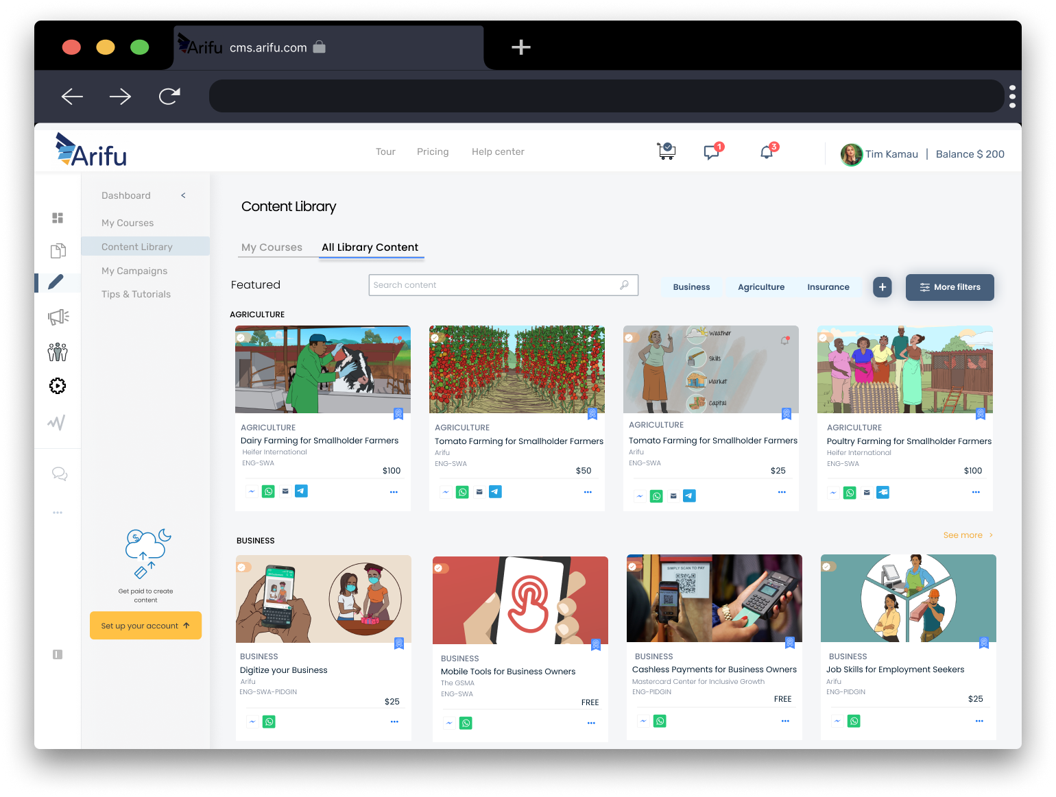This screenshot has height=797, width=1056.
Task: Toggle the switch on Digitize your Business card
Action: tap(243, 567)
